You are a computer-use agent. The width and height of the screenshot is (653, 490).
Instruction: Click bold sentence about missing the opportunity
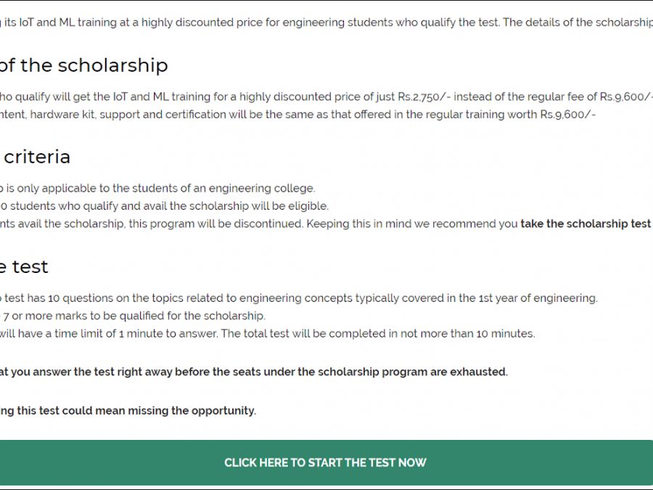[x=128, y=411]
